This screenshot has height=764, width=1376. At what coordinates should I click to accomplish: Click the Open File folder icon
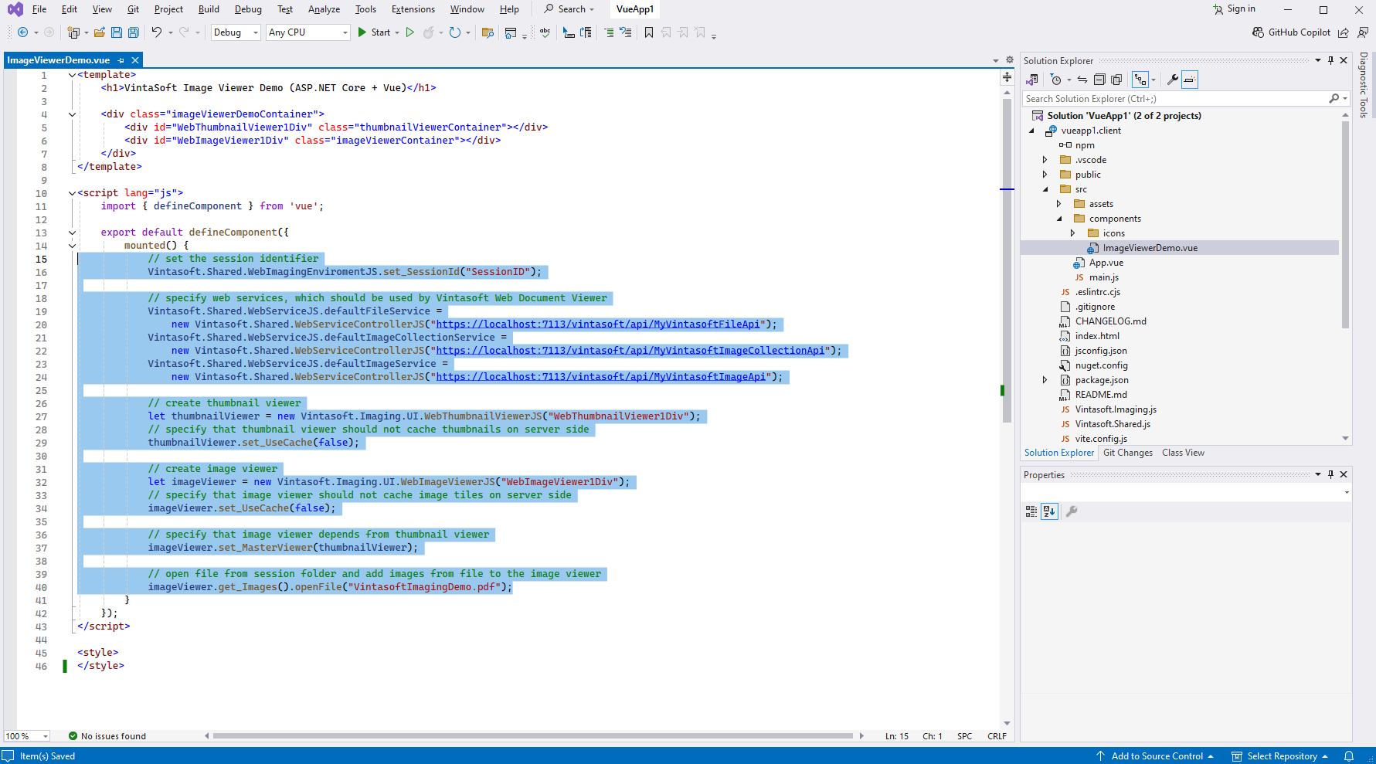[x=100, y=32]
